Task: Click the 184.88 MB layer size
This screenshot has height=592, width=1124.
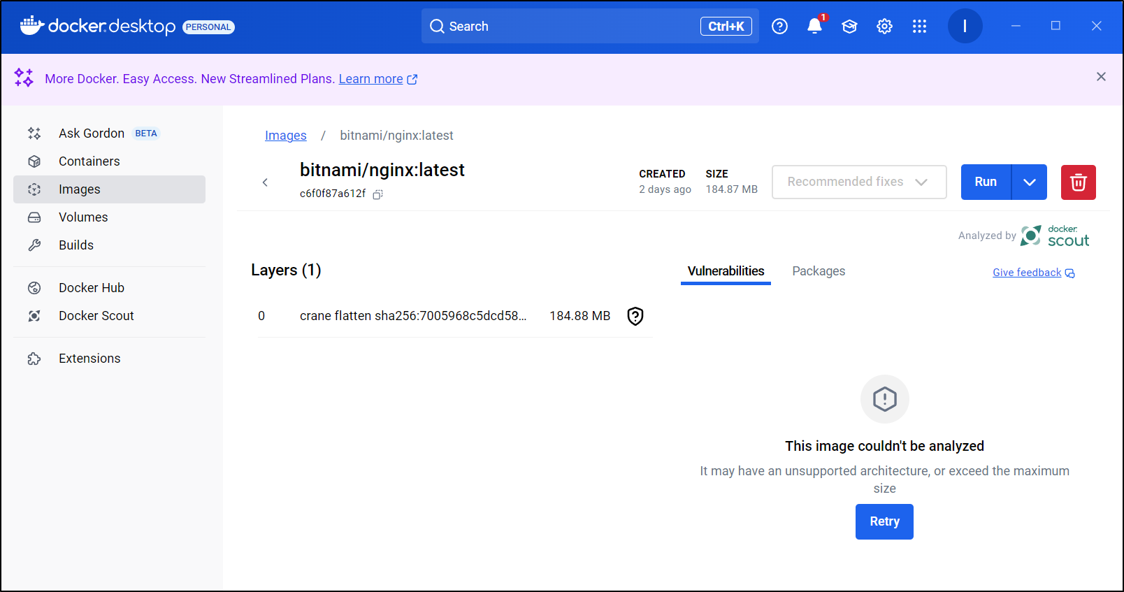Action: pyautogui.click(x=579, y=316)
